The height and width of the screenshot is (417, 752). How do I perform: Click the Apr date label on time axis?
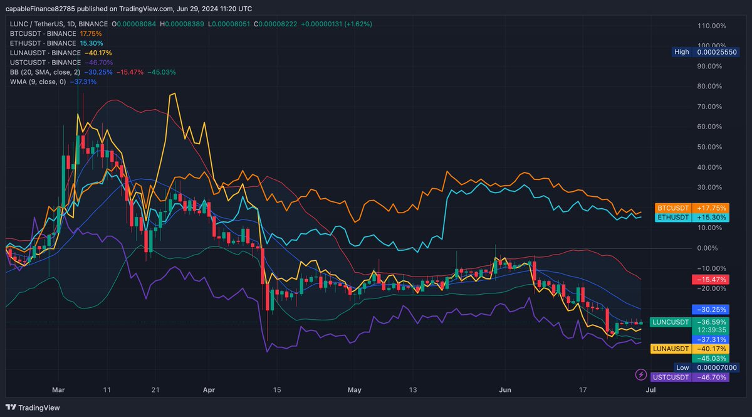[209, 389]
